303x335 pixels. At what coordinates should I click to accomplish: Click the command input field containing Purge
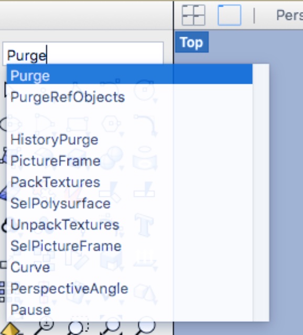pyautogui.click(x=83, y=54)
